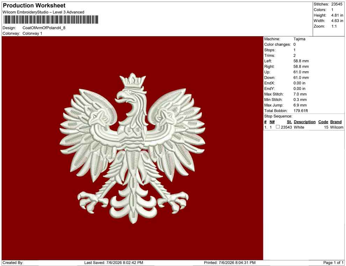Click the 'St.' column header
The height and width of the screenshot is (266, 346).
click(289, 122)
